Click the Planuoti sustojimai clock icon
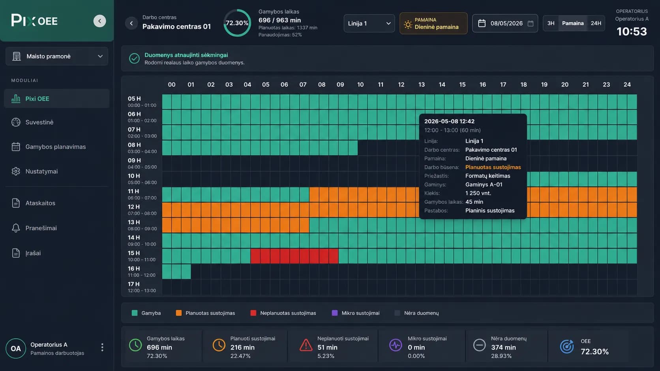Image resolution: width=660 pixels, height=371 pixels. 219,345
